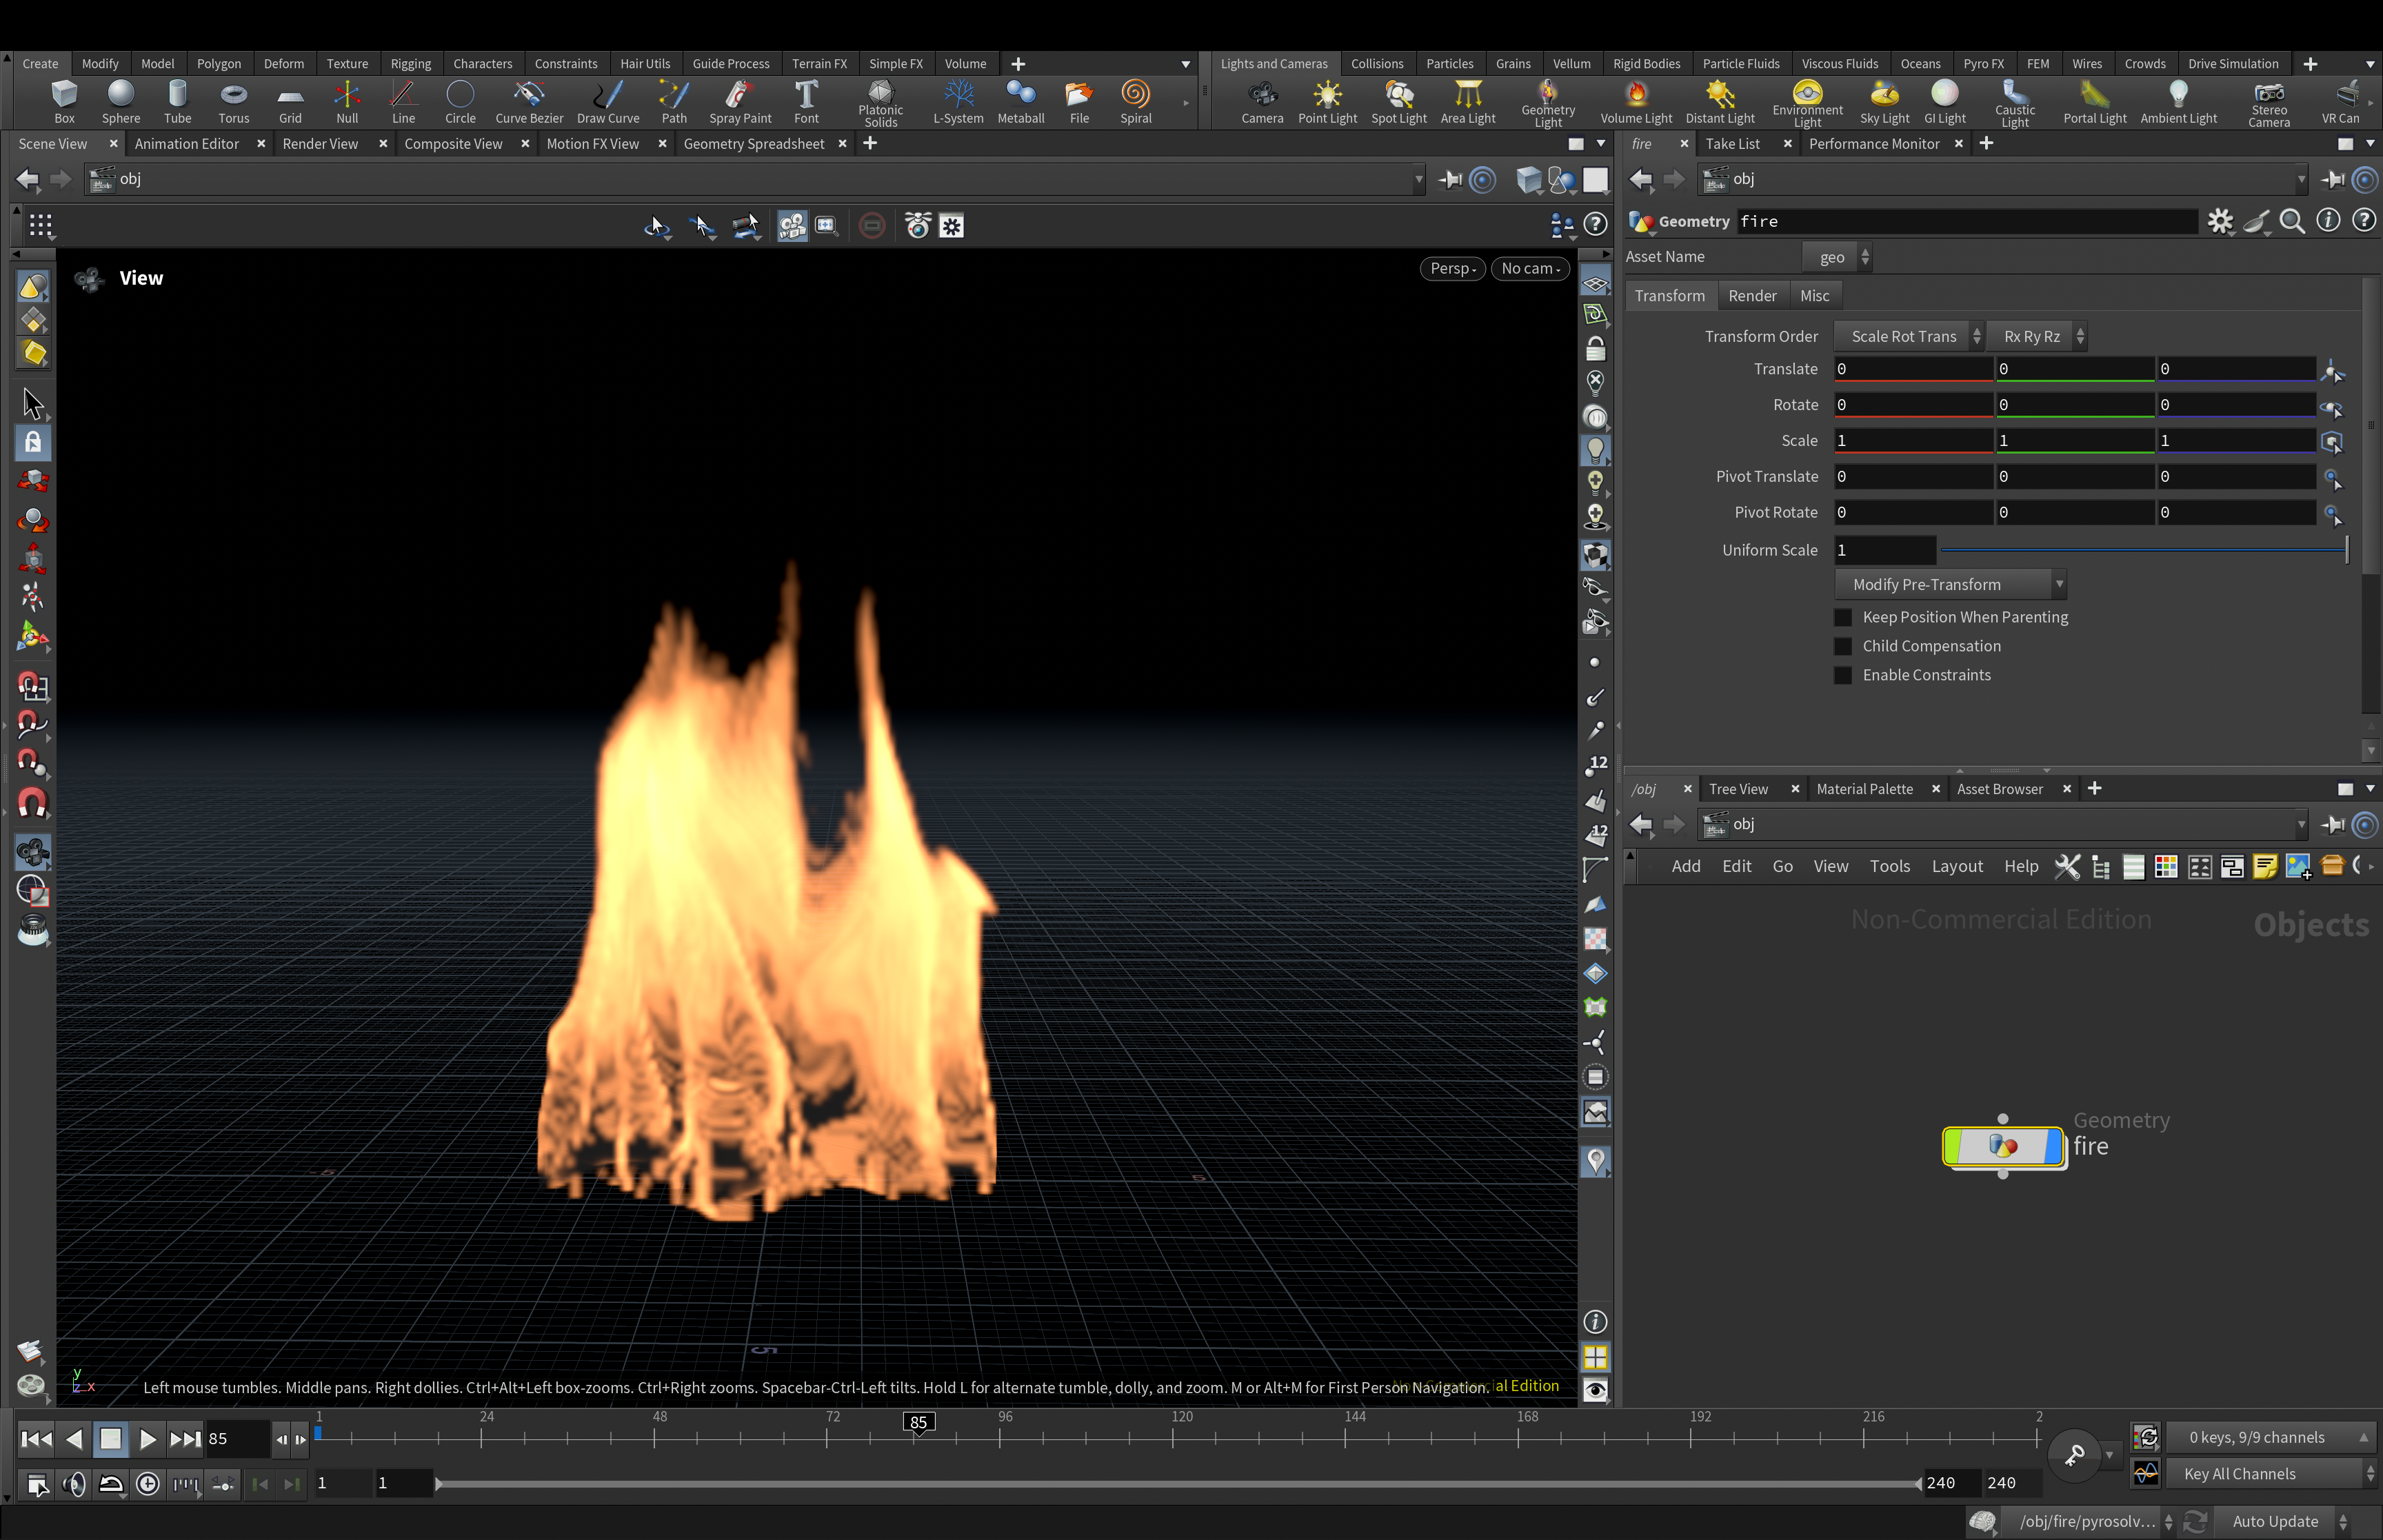The height and width of the screenshot is (1540, 2383).
Task: Check the Child Compensation box
Action: (1843, 646)
